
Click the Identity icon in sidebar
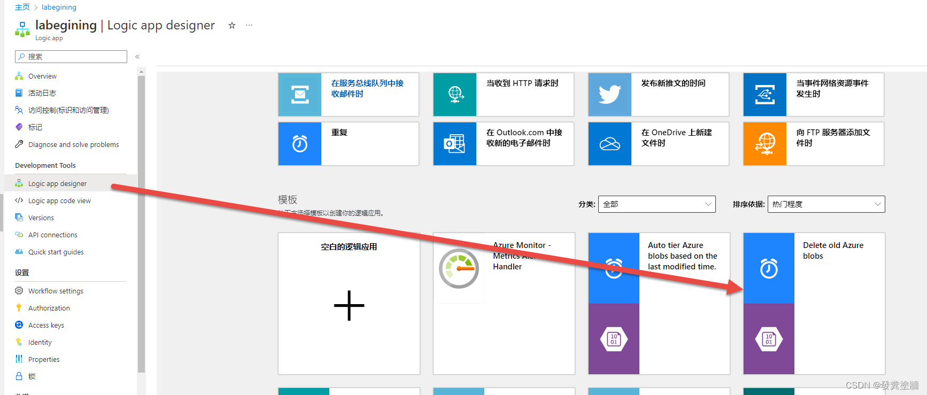coord(19,342)
